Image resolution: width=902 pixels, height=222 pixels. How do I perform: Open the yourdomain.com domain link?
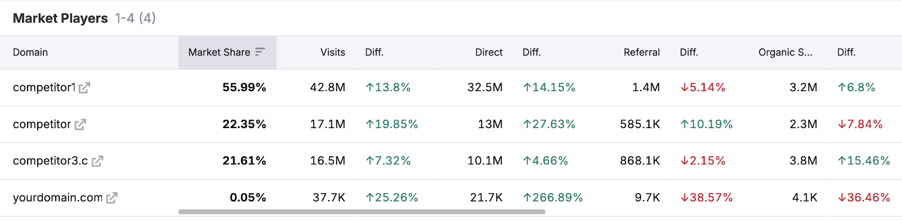pos(58,198)
